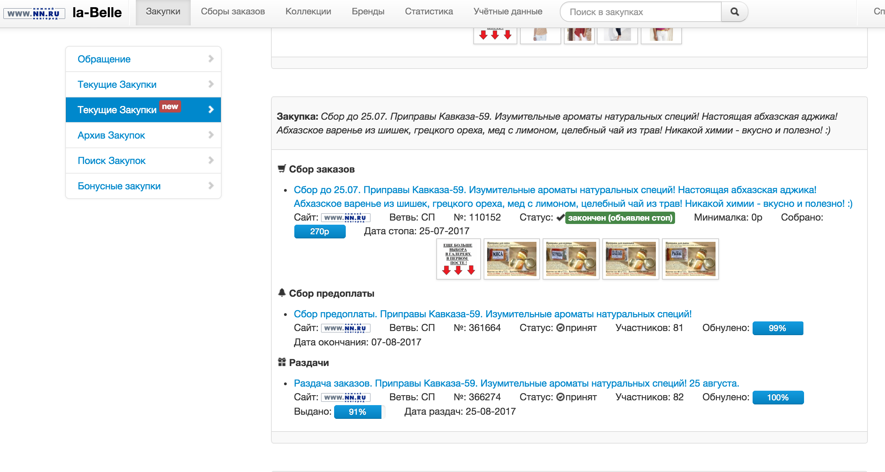
Task: Click the bell icon by Сбор предоплаты
Action: pos(282,293)
